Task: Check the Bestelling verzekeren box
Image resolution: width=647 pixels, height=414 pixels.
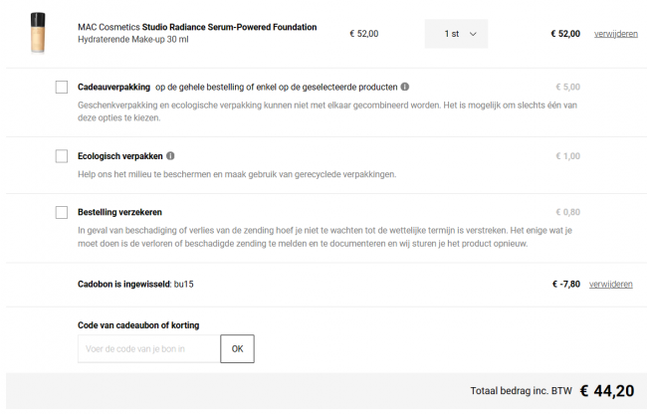Action: 62,212
